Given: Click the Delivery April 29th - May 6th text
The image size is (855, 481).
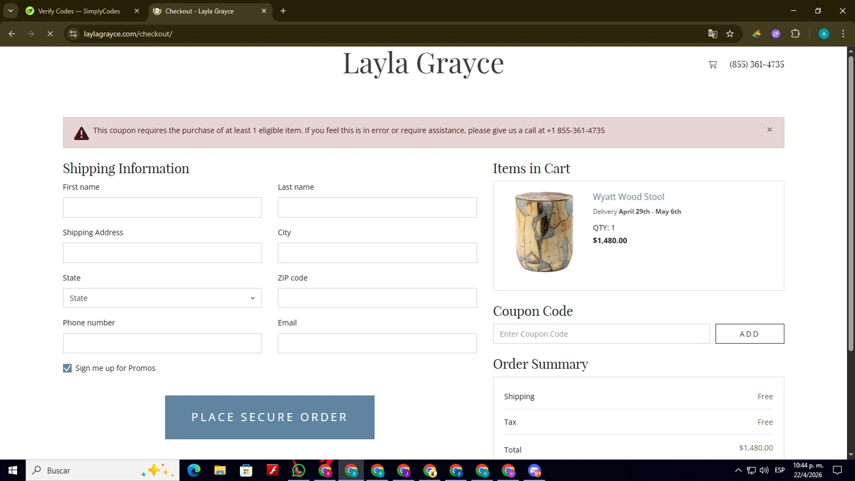Looking at the screenshot, I should [637, 211].
